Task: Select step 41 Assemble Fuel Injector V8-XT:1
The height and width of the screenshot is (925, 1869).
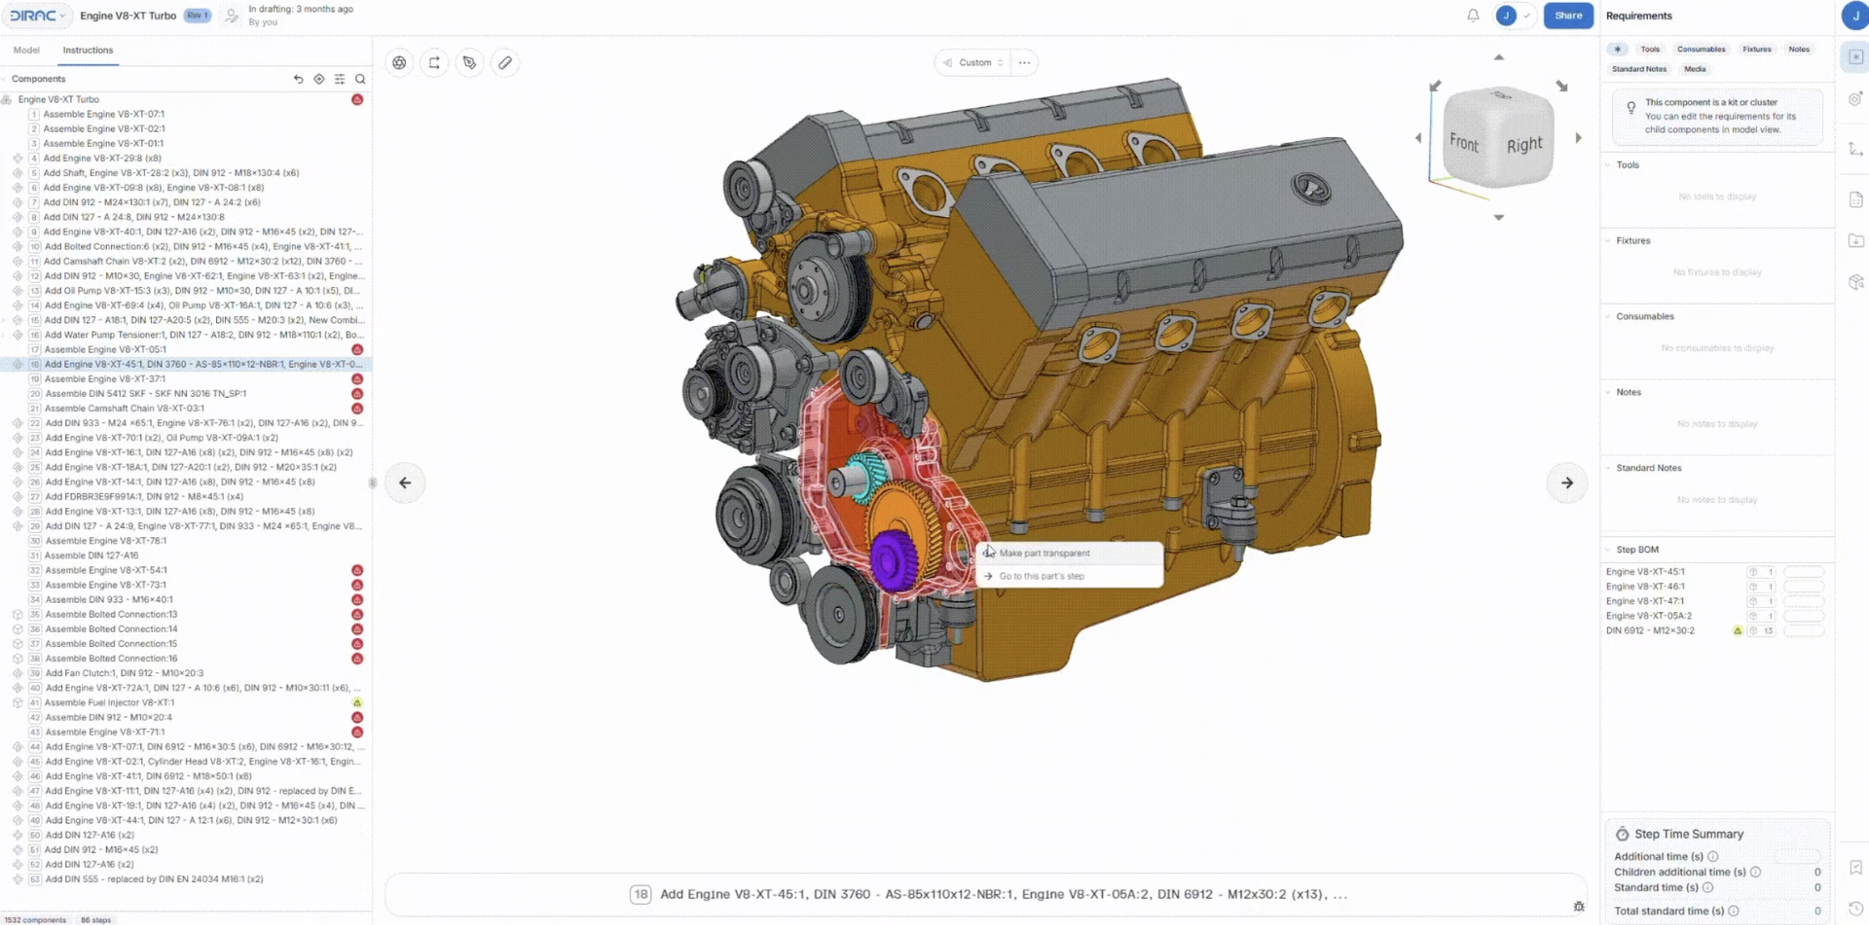Action: coord(186,703)
